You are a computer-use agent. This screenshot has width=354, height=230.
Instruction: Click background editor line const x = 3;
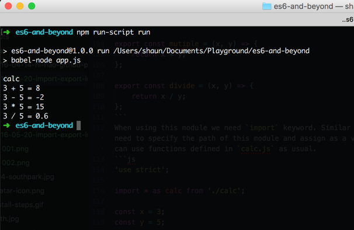pyautogui.click(x=139, y=212)
